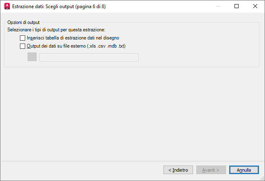The width and height of the screenshot is (265, 181).
Task: Cancel the wizard with Annulla
Action: (244, 170)
